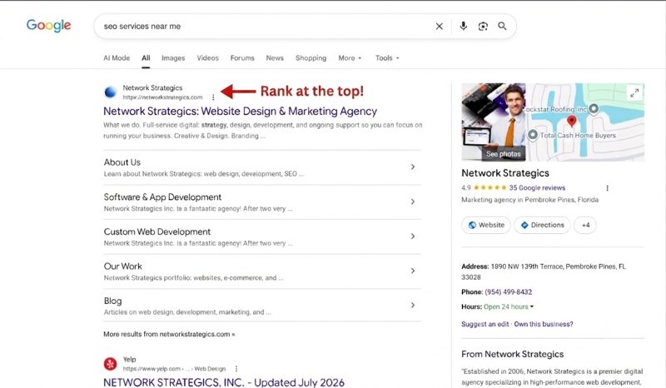
Task: Switch to the Images tab
Action: (173, 57)
